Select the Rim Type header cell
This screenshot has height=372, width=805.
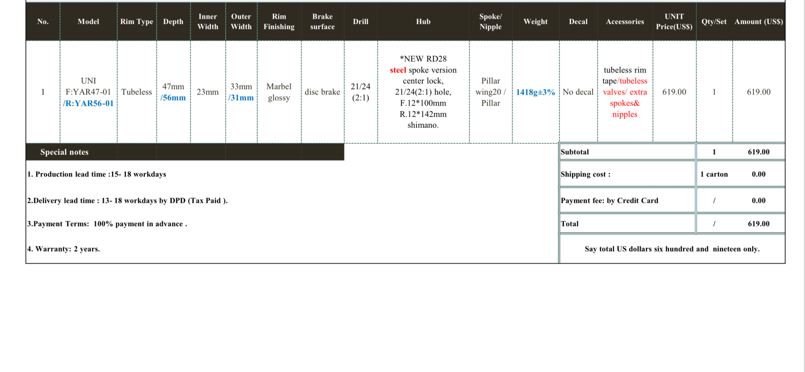(136, 22)
